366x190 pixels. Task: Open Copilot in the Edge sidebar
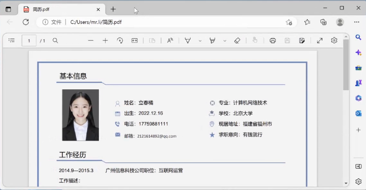pos(358,53)
